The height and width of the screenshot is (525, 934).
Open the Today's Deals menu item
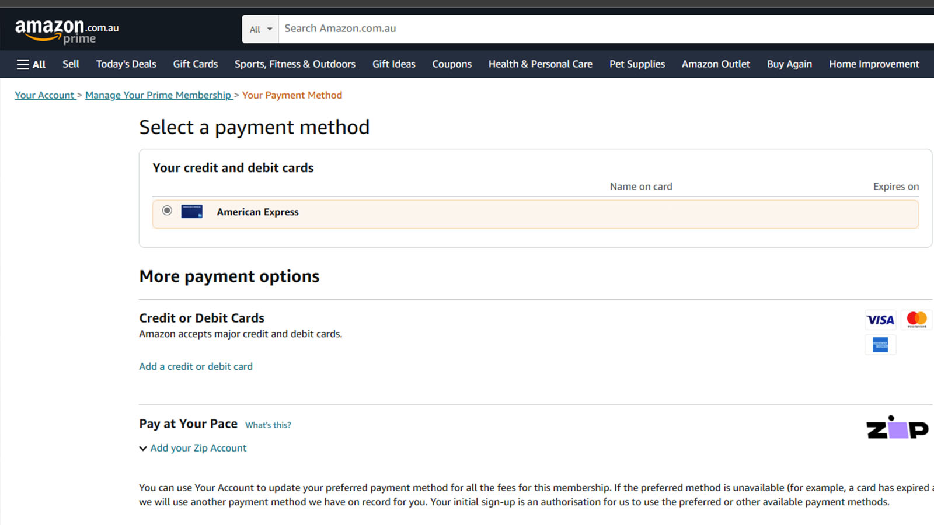[x=126, y=64]
